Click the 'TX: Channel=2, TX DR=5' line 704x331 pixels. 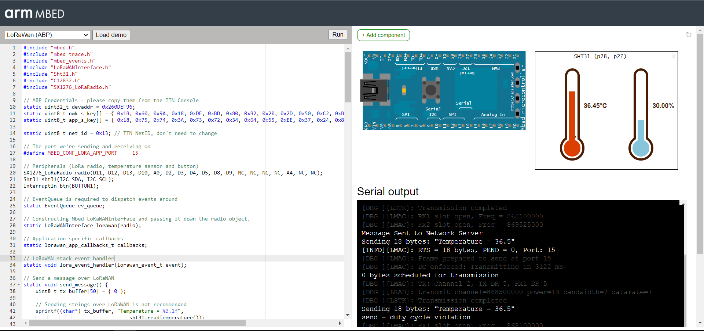point(455,283)
